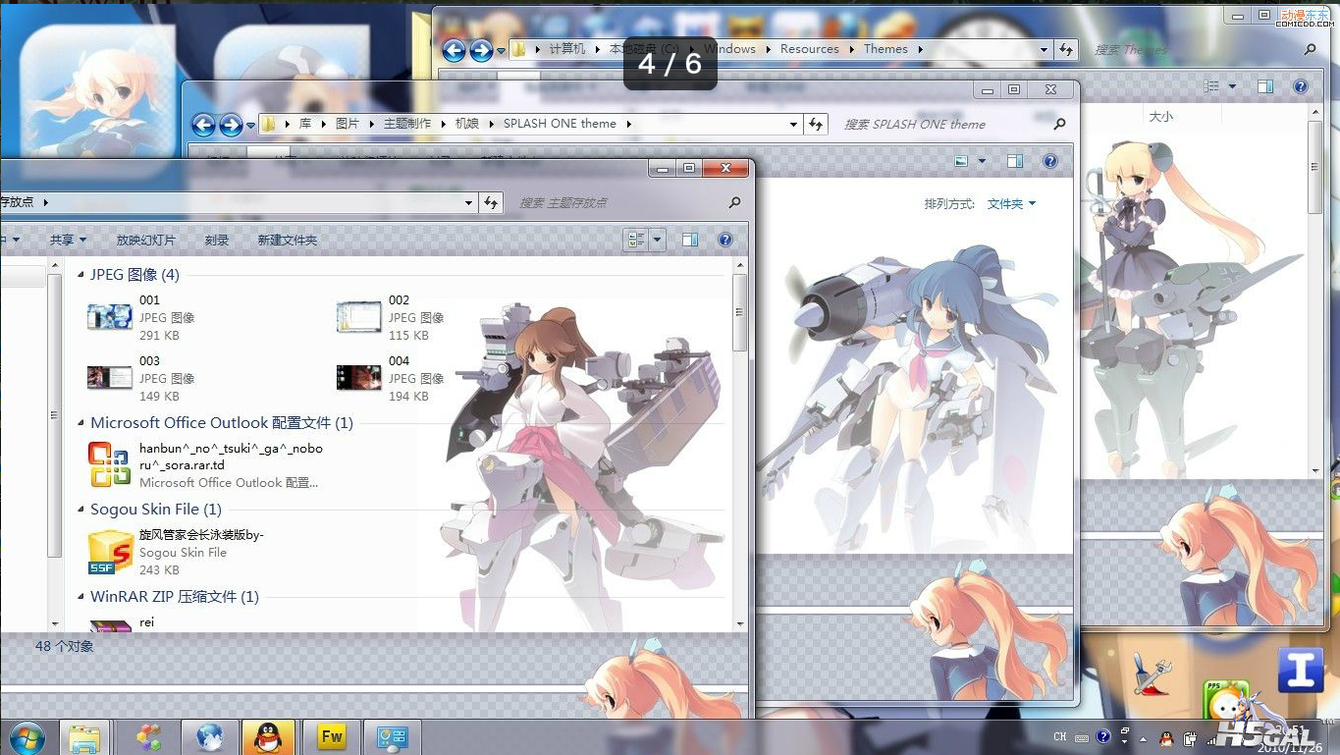1340x755 pixels.
Task: Open the globe browser taskbar icon
Action: point(210,737)
